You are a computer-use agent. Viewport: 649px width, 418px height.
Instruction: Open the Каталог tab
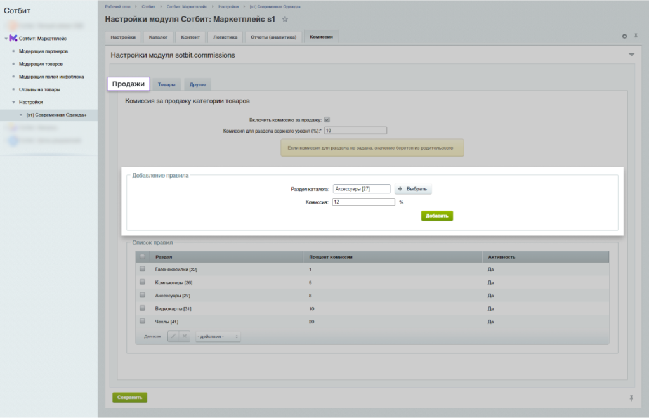[x=158, y=37]
